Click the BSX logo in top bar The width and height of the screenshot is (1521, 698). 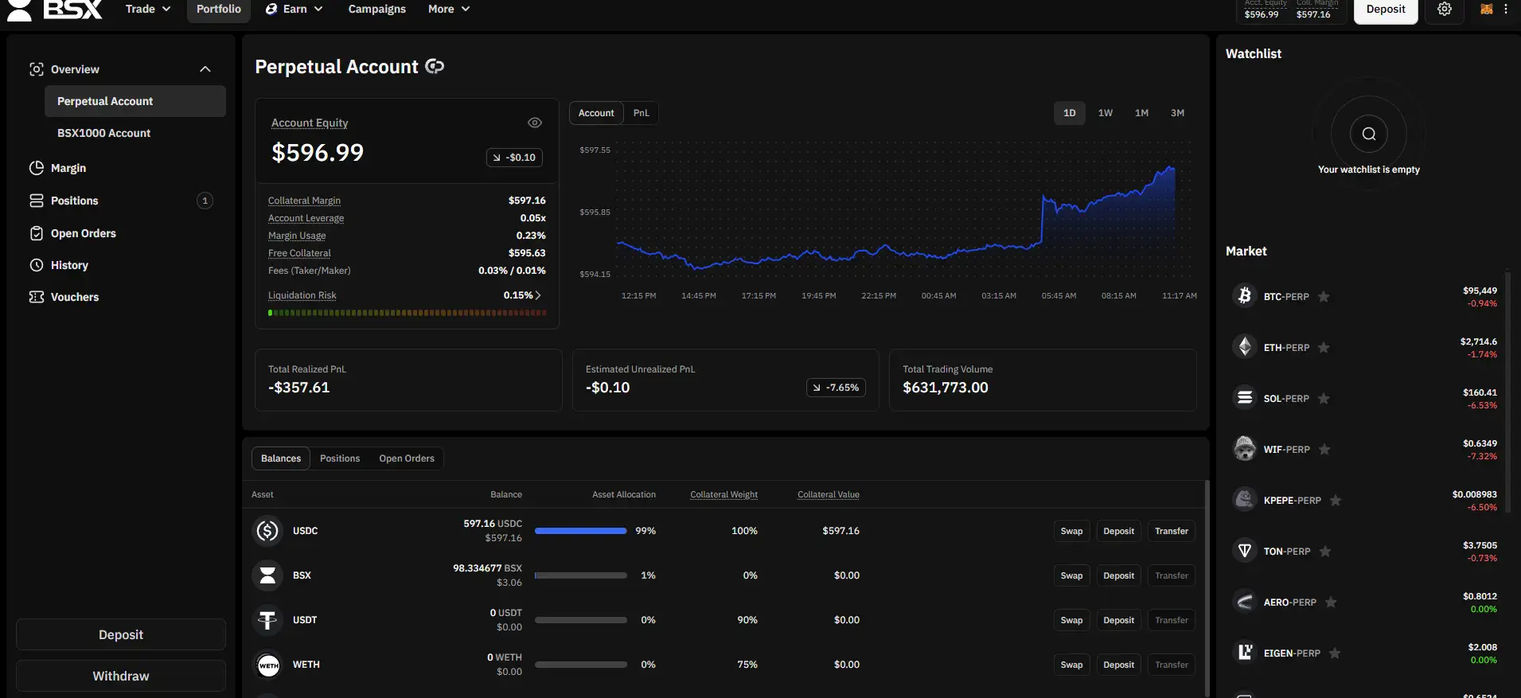point(56,10)
